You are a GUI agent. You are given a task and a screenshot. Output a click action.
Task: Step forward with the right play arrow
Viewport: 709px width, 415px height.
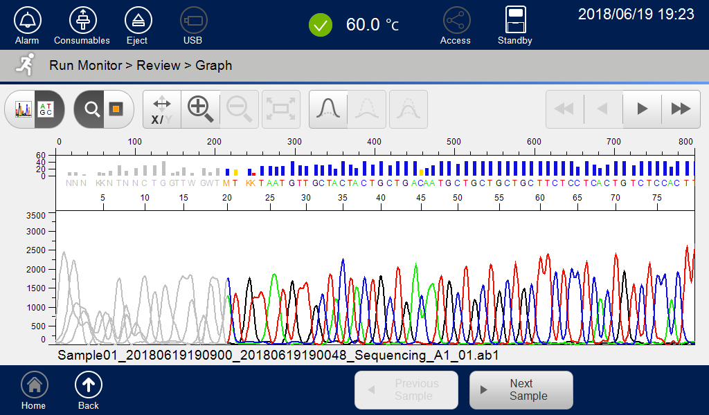tap(642, 109)
